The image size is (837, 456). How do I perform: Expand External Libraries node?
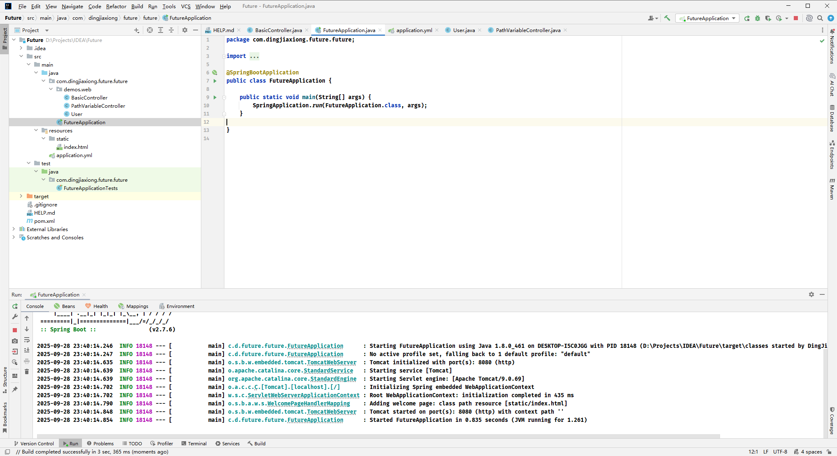14,229
